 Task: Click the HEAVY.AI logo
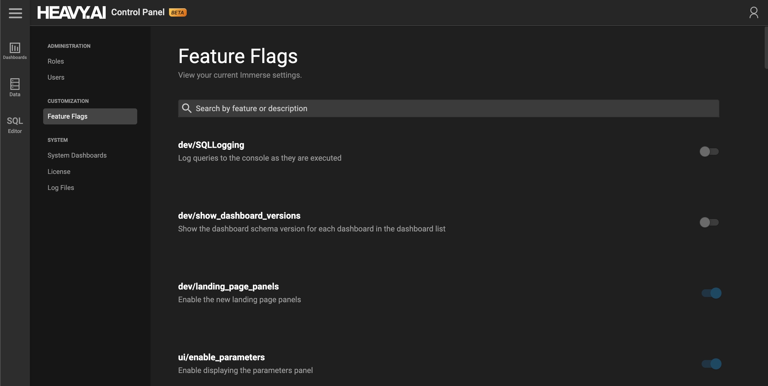(71, 13)
